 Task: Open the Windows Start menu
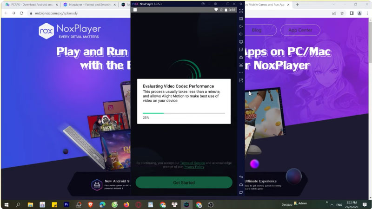7,204
